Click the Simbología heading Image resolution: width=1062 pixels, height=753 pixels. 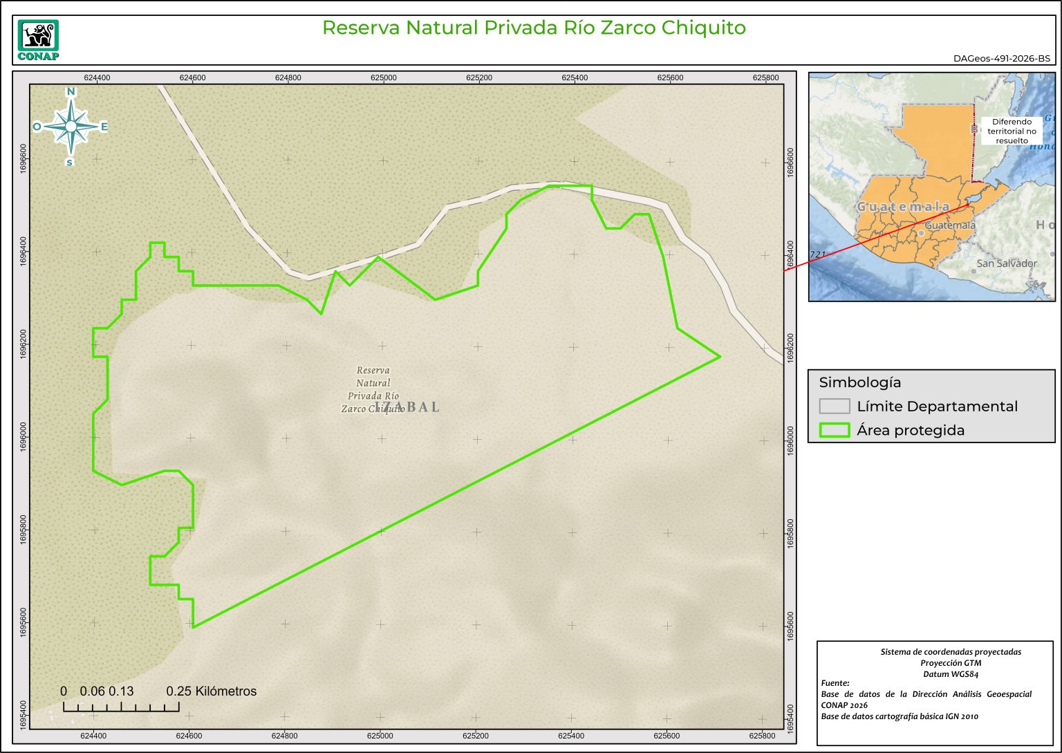click(x=859, y=382)
